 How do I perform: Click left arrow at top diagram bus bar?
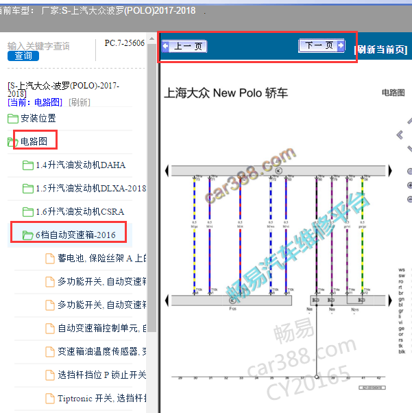(167, 171)
